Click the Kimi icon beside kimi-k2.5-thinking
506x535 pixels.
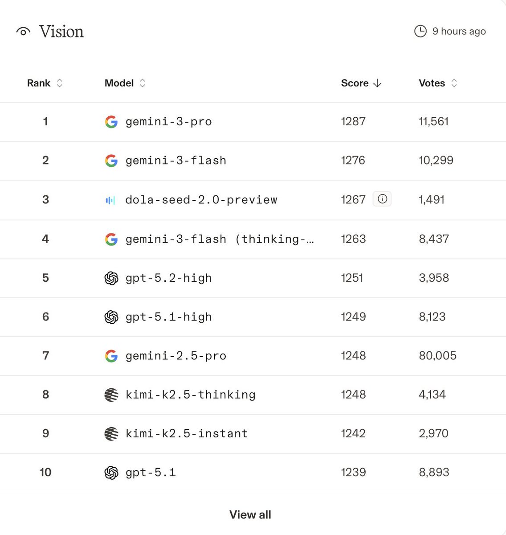click(111, 395)
